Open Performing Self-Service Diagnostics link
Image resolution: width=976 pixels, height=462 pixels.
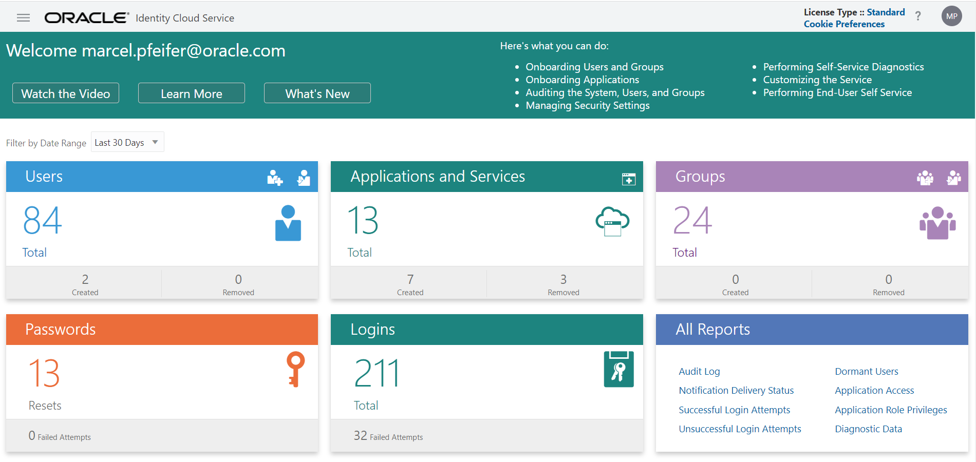[x=843, y=67]
